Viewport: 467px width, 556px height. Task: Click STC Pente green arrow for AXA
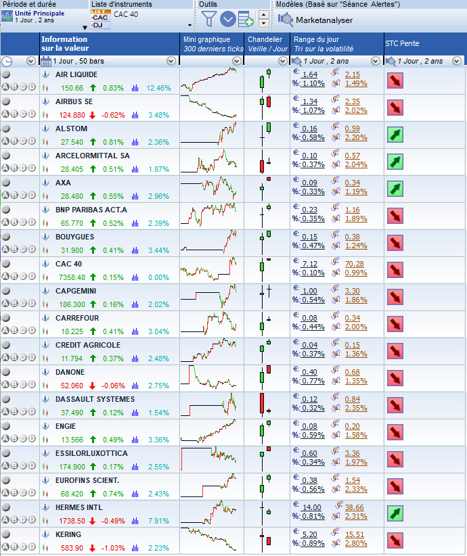pyautogui.click(x=395, y=189)
